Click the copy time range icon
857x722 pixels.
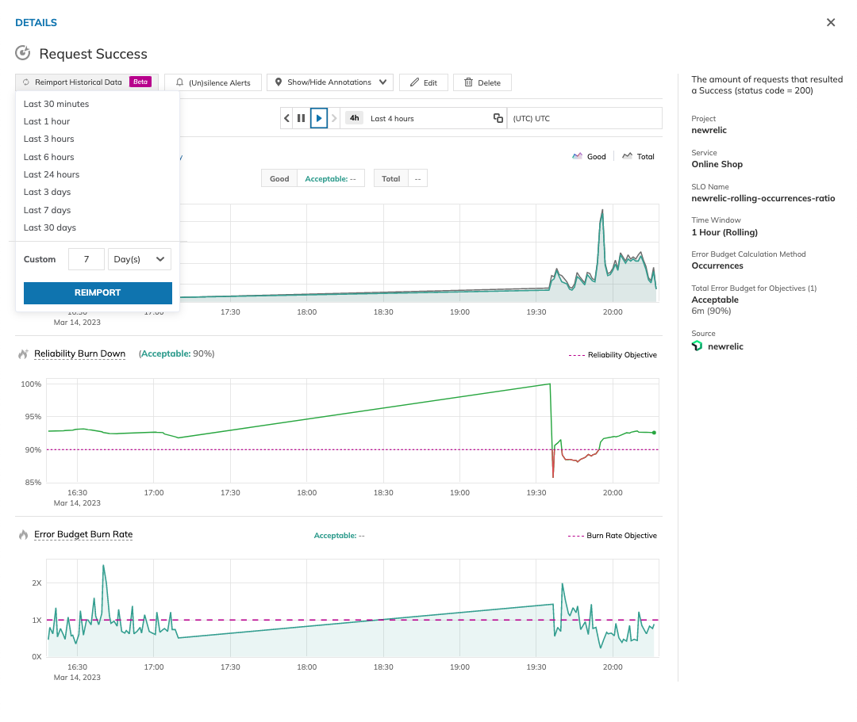coord(498,119)
